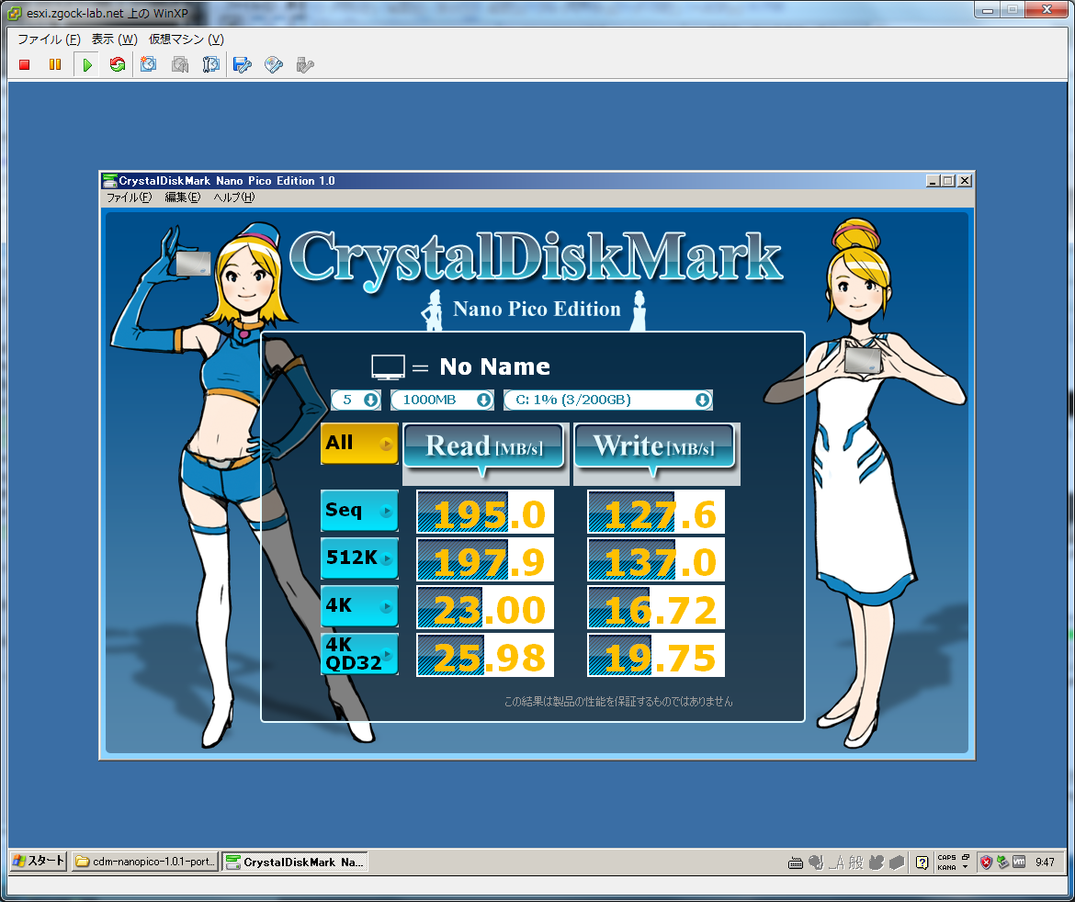Click the CAPS indicator in language bar

click(946, 857)
